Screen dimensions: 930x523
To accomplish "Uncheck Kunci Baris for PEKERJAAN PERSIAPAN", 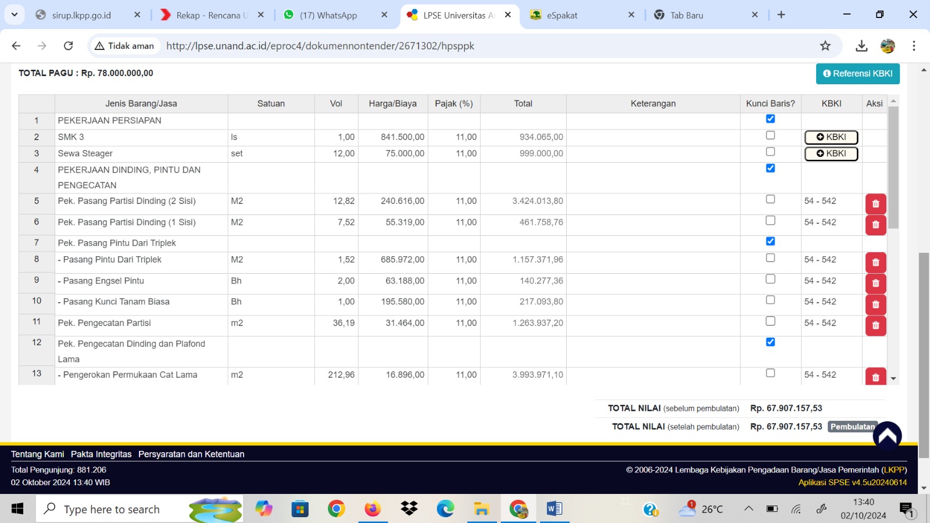I will click(770, 119).
